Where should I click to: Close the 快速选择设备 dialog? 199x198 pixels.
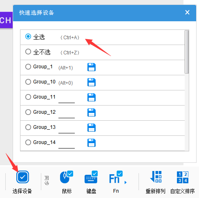[x=187, y=12]
